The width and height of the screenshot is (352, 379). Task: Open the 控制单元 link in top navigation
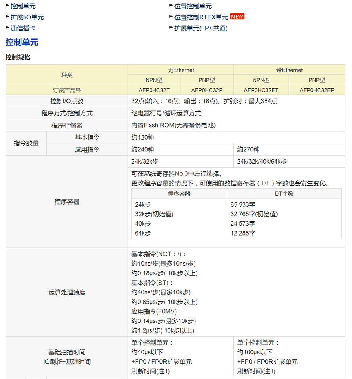23,6
